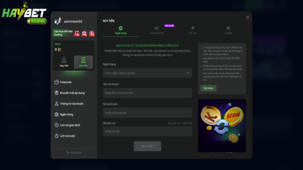Click the bank verification badge icon
303x170 pixels.
point(84,33)
